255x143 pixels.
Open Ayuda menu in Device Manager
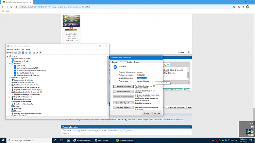point(28,49)
